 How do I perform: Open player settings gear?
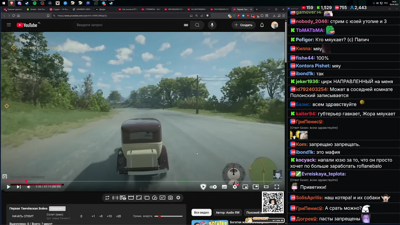click(x=235, y=187)
